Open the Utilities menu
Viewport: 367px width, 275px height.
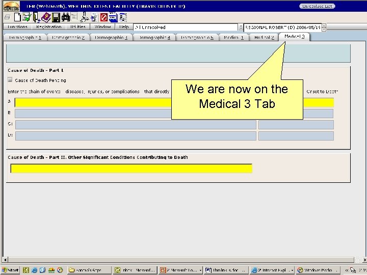click(x=78, y=26)
